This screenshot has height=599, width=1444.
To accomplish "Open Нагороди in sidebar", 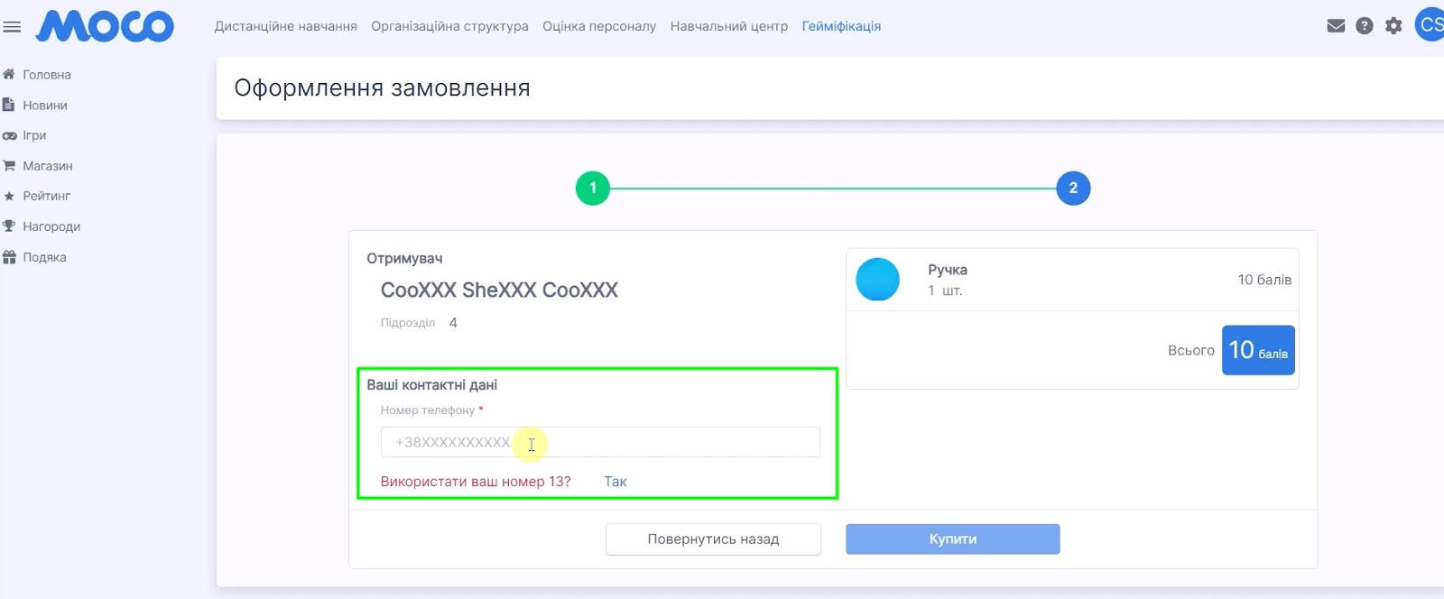I will click(x=42, y=226).
